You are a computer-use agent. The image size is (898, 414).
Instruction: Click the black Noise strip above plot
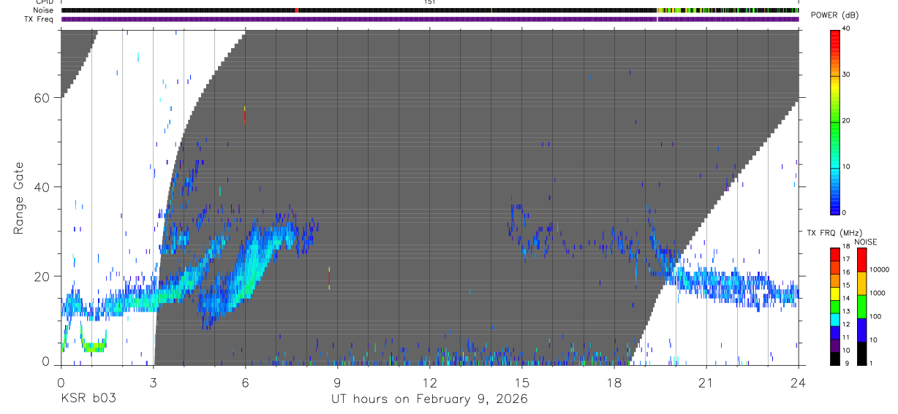(x=430, y=10)
